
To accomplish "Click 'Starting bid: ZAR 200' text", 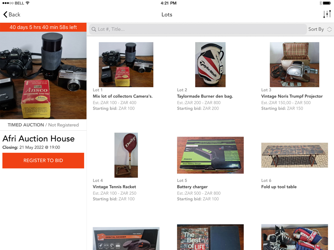I will click(198, 108).
